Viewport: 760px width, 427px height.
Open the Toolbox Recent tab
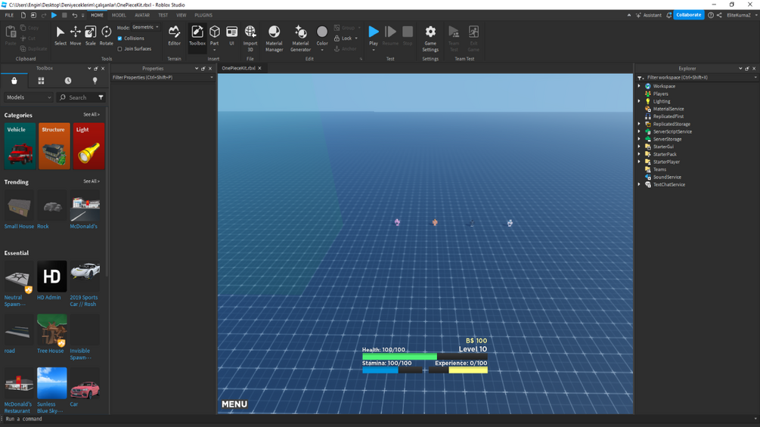(x=68, y=81)
